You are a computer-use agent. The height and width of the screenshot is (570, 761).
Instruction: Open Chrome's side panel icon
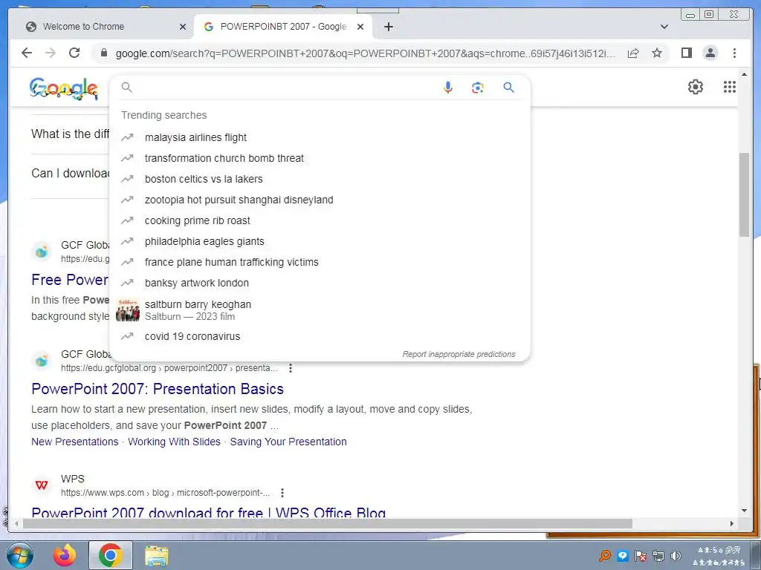pyautogui.click(x=686, y=53)
